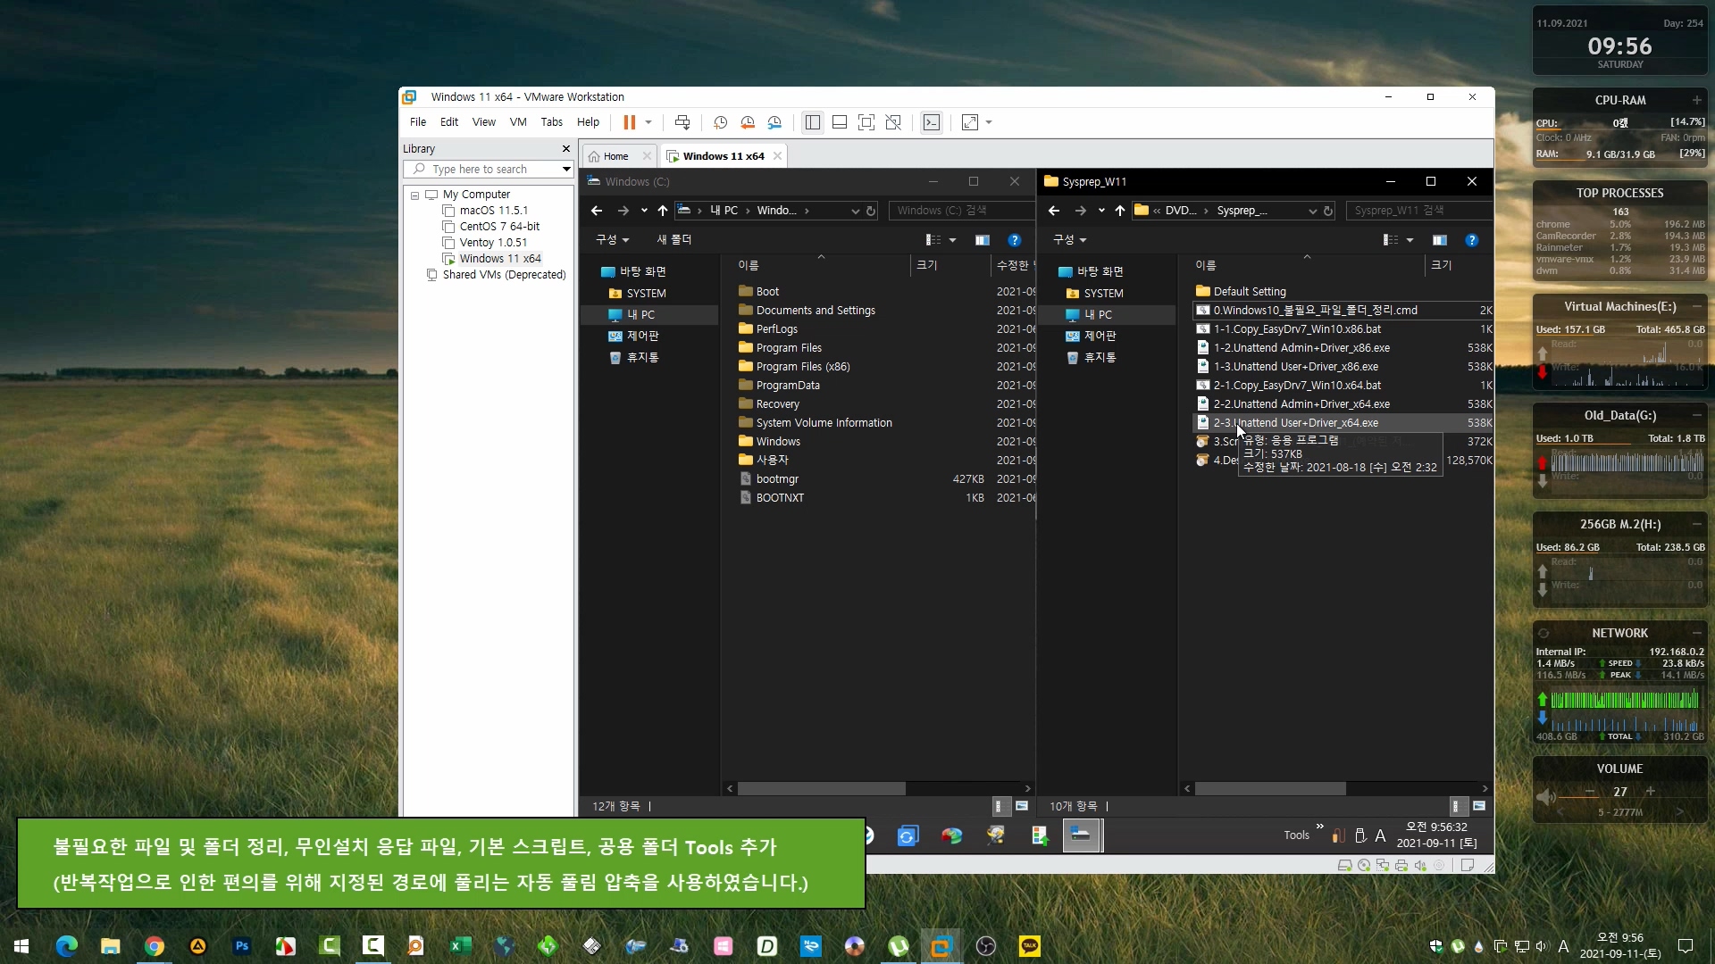The image size is (1715, 964).
Task: Collapse the My Computer tree node
Action: tap(414, 195)
